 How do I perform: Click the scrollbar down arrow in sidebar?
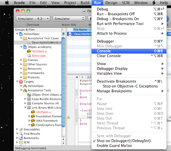tap(63, 143)
